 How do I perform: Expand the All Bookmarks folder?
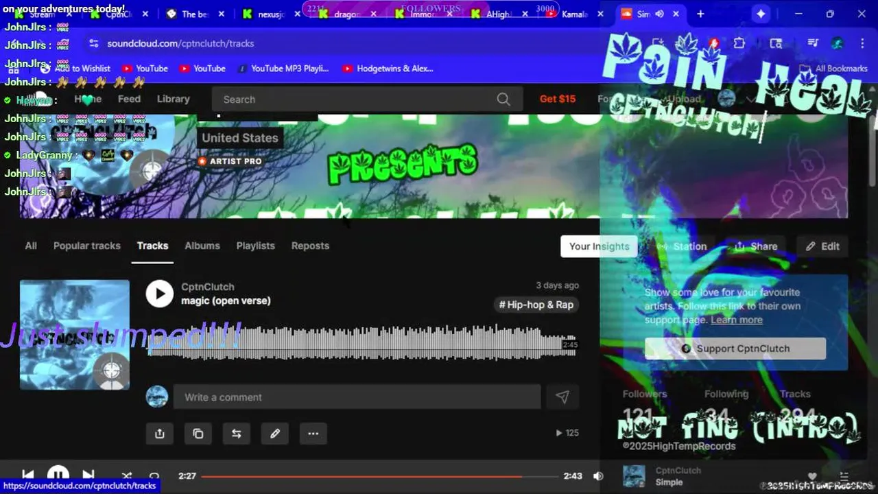[833, 69]
